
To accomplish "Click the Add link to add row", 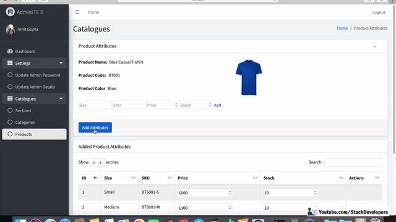I will pos(217,105).
